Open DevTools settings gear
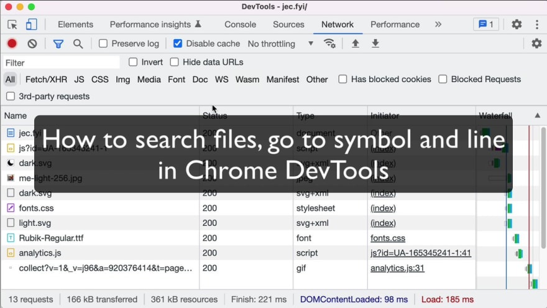 517,24
